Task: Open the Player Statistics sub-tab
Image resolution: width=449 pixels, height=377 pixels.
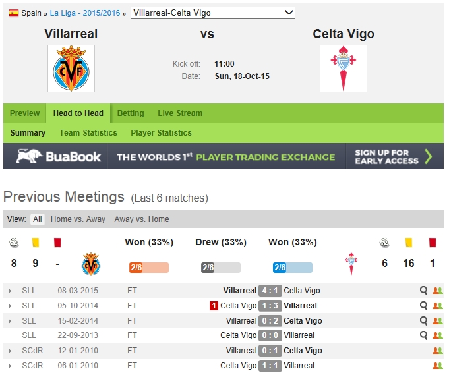Action: [161, 133]
